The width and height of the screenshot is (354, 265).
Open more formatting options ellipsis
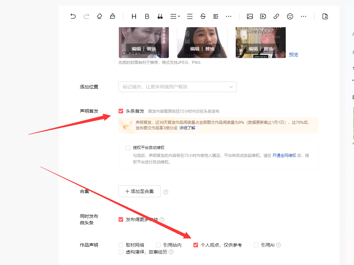(x=229, y=16)
